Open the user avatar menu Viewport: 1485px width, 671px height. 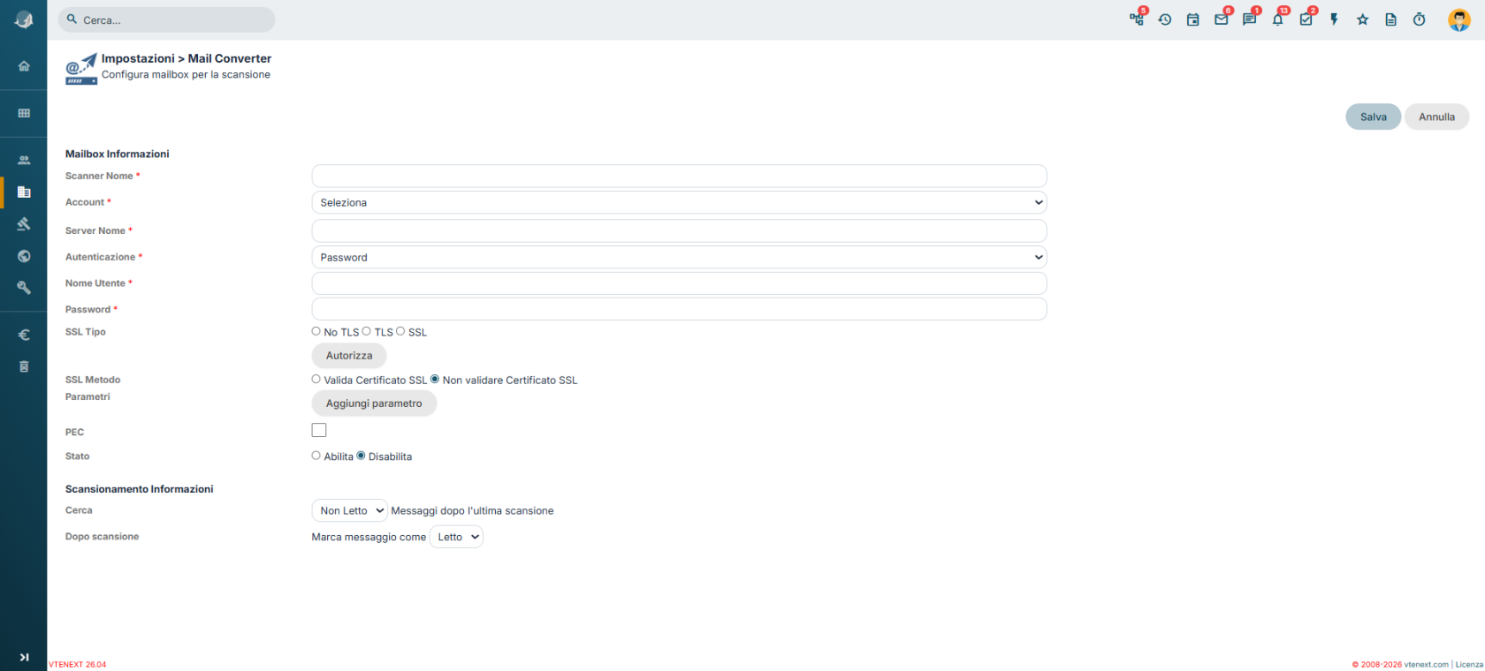click(1459, 19)
